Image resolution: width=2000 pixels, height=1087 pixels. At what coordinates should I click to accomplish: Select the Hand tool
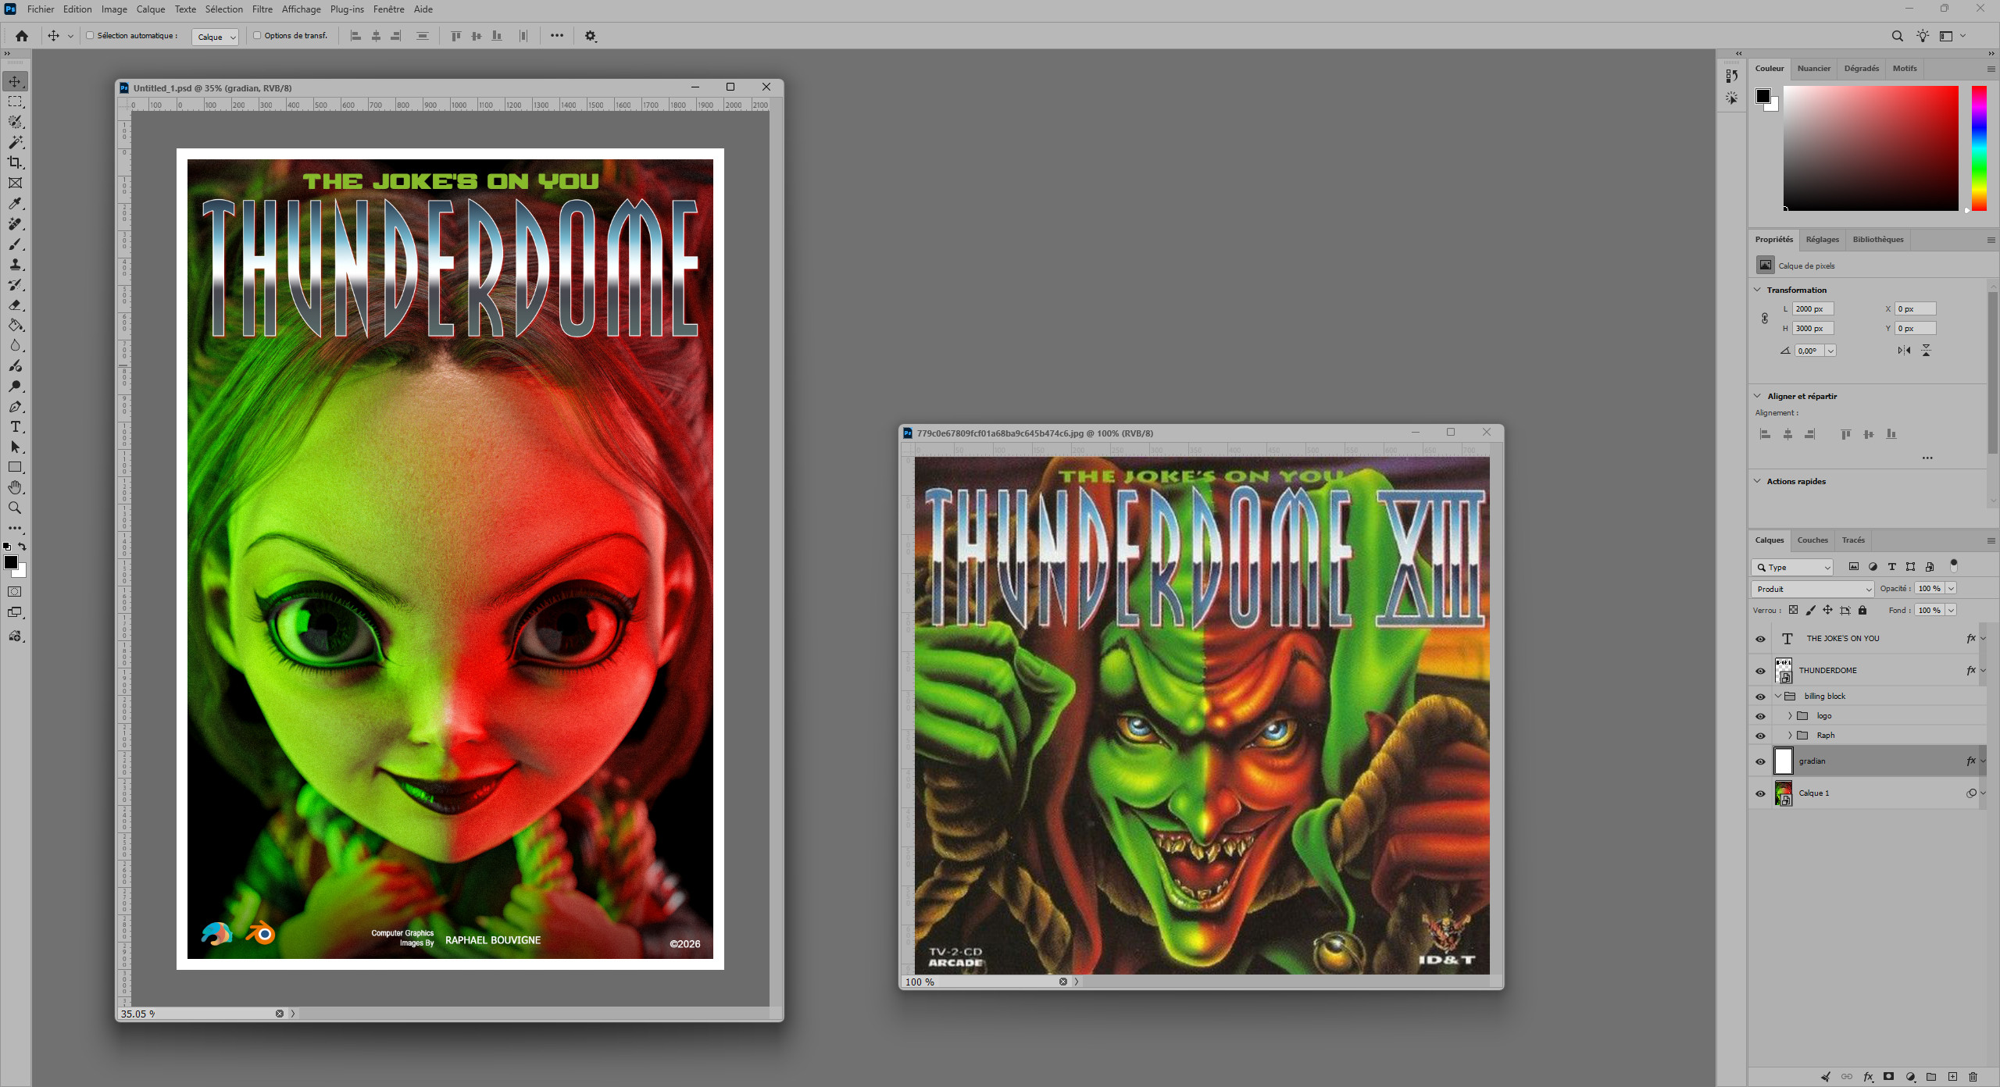[x=15, y=488]
